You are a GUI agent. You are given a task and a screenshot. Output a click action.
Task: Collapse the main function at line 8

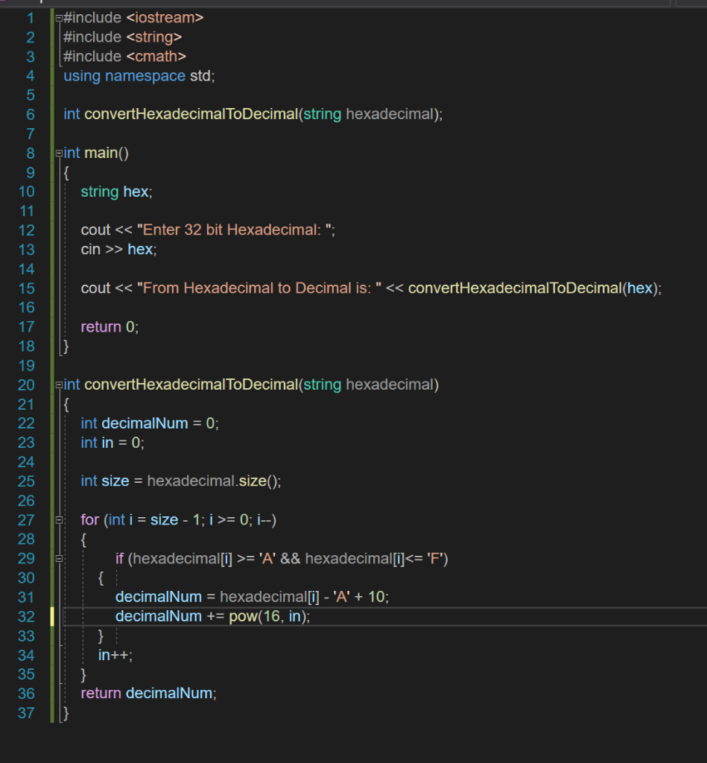pos(57,153)
